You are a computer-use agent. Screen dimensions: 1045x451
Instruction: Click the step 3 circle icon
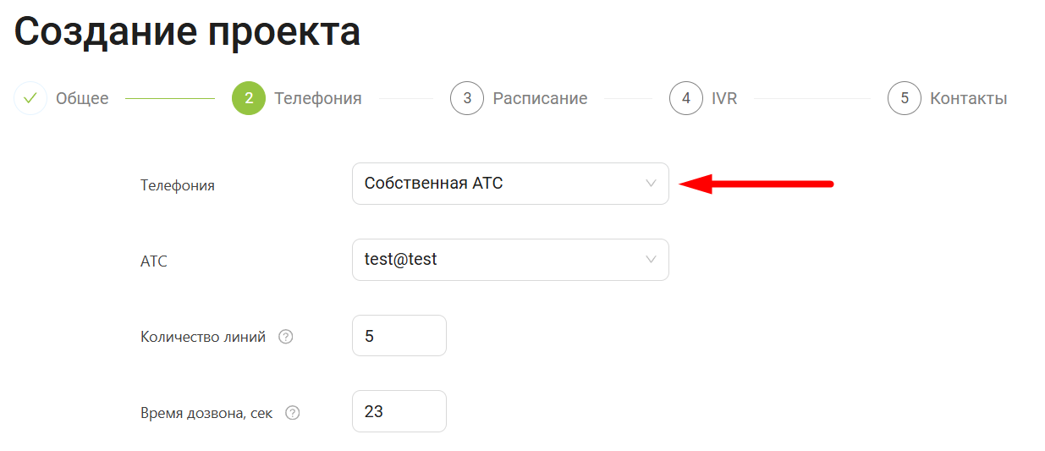[467, 98]
